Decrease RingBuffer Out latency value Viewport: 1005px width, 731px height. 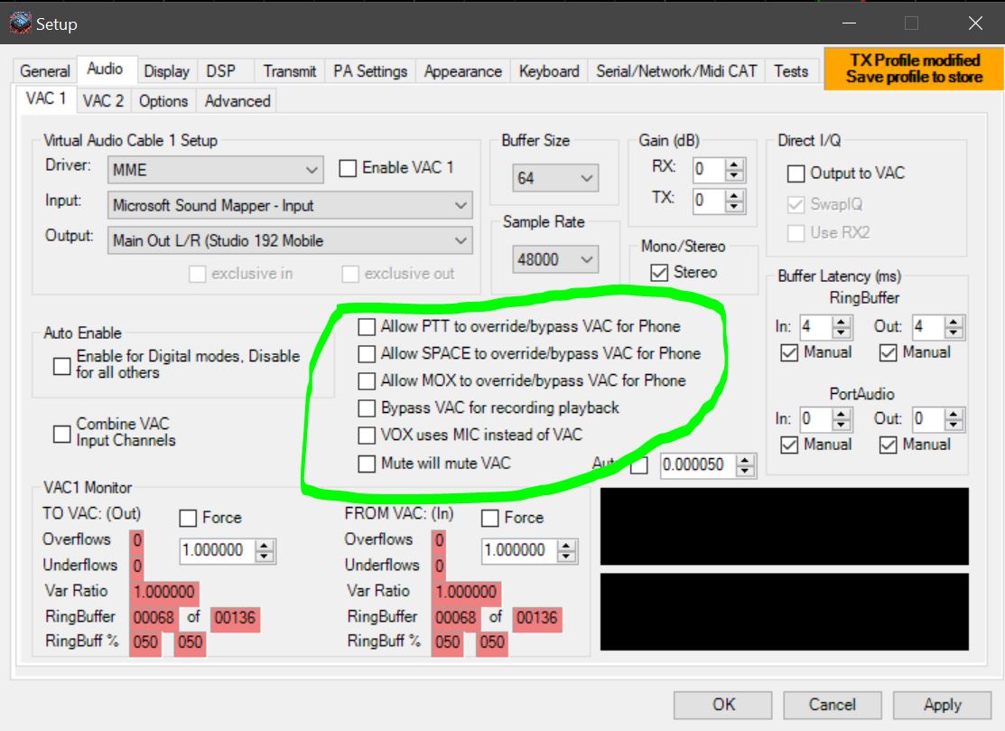click(x=954, y=332)
